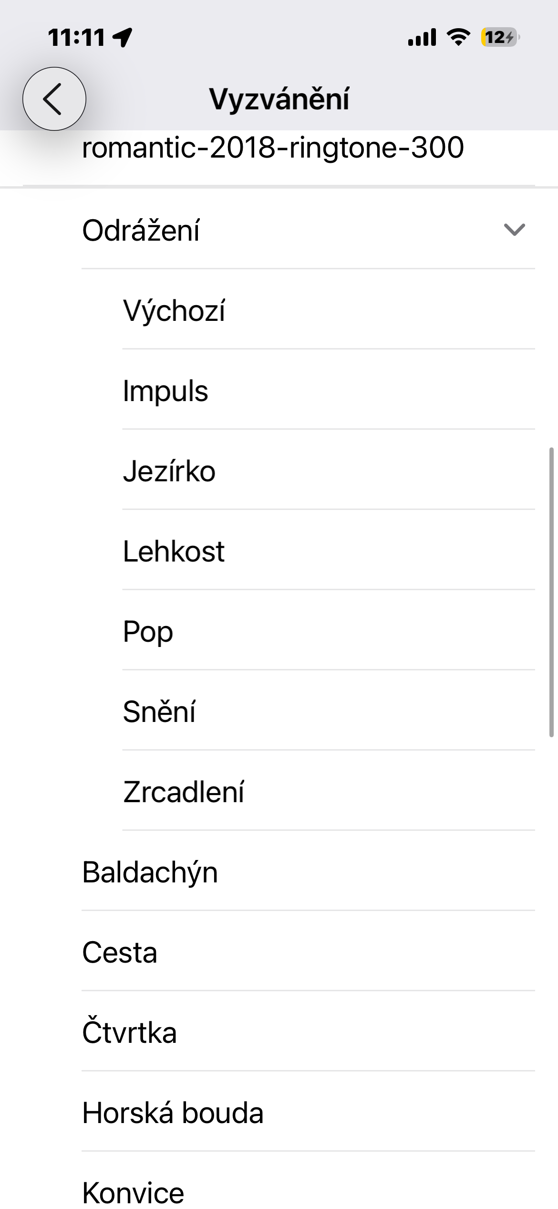Choose the Cesta ringtone

point(120,953)
